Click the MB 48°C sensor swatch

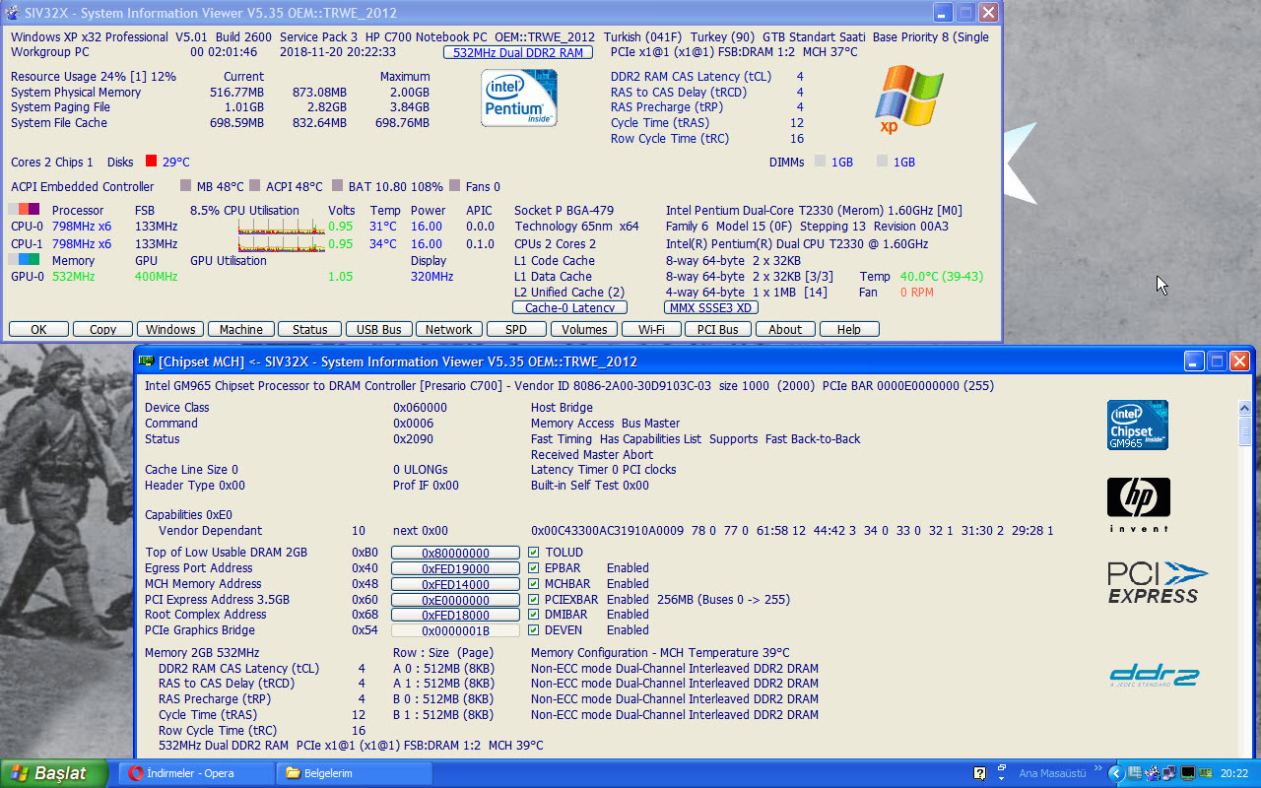point(185,186)
